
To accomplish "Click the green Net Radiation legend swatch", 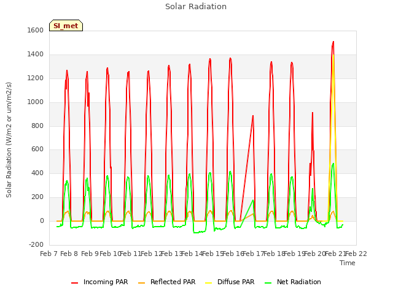I will click(268, 283).
